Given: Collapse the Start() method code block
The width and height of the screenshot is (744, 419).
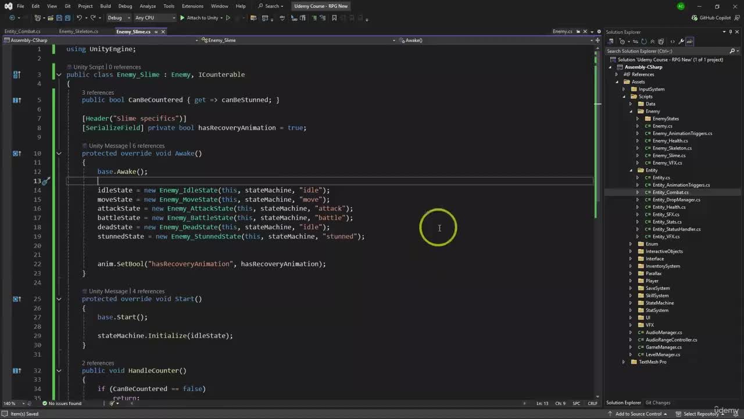Looking at the screenshot, I should pyautogui.click(x=59, y=299).
